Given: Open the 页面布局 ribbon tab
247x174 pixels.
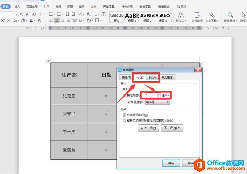Looking at the screenshot, I should 32,7.
